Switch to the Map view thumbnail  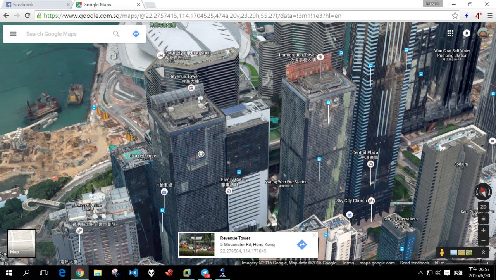22,243
